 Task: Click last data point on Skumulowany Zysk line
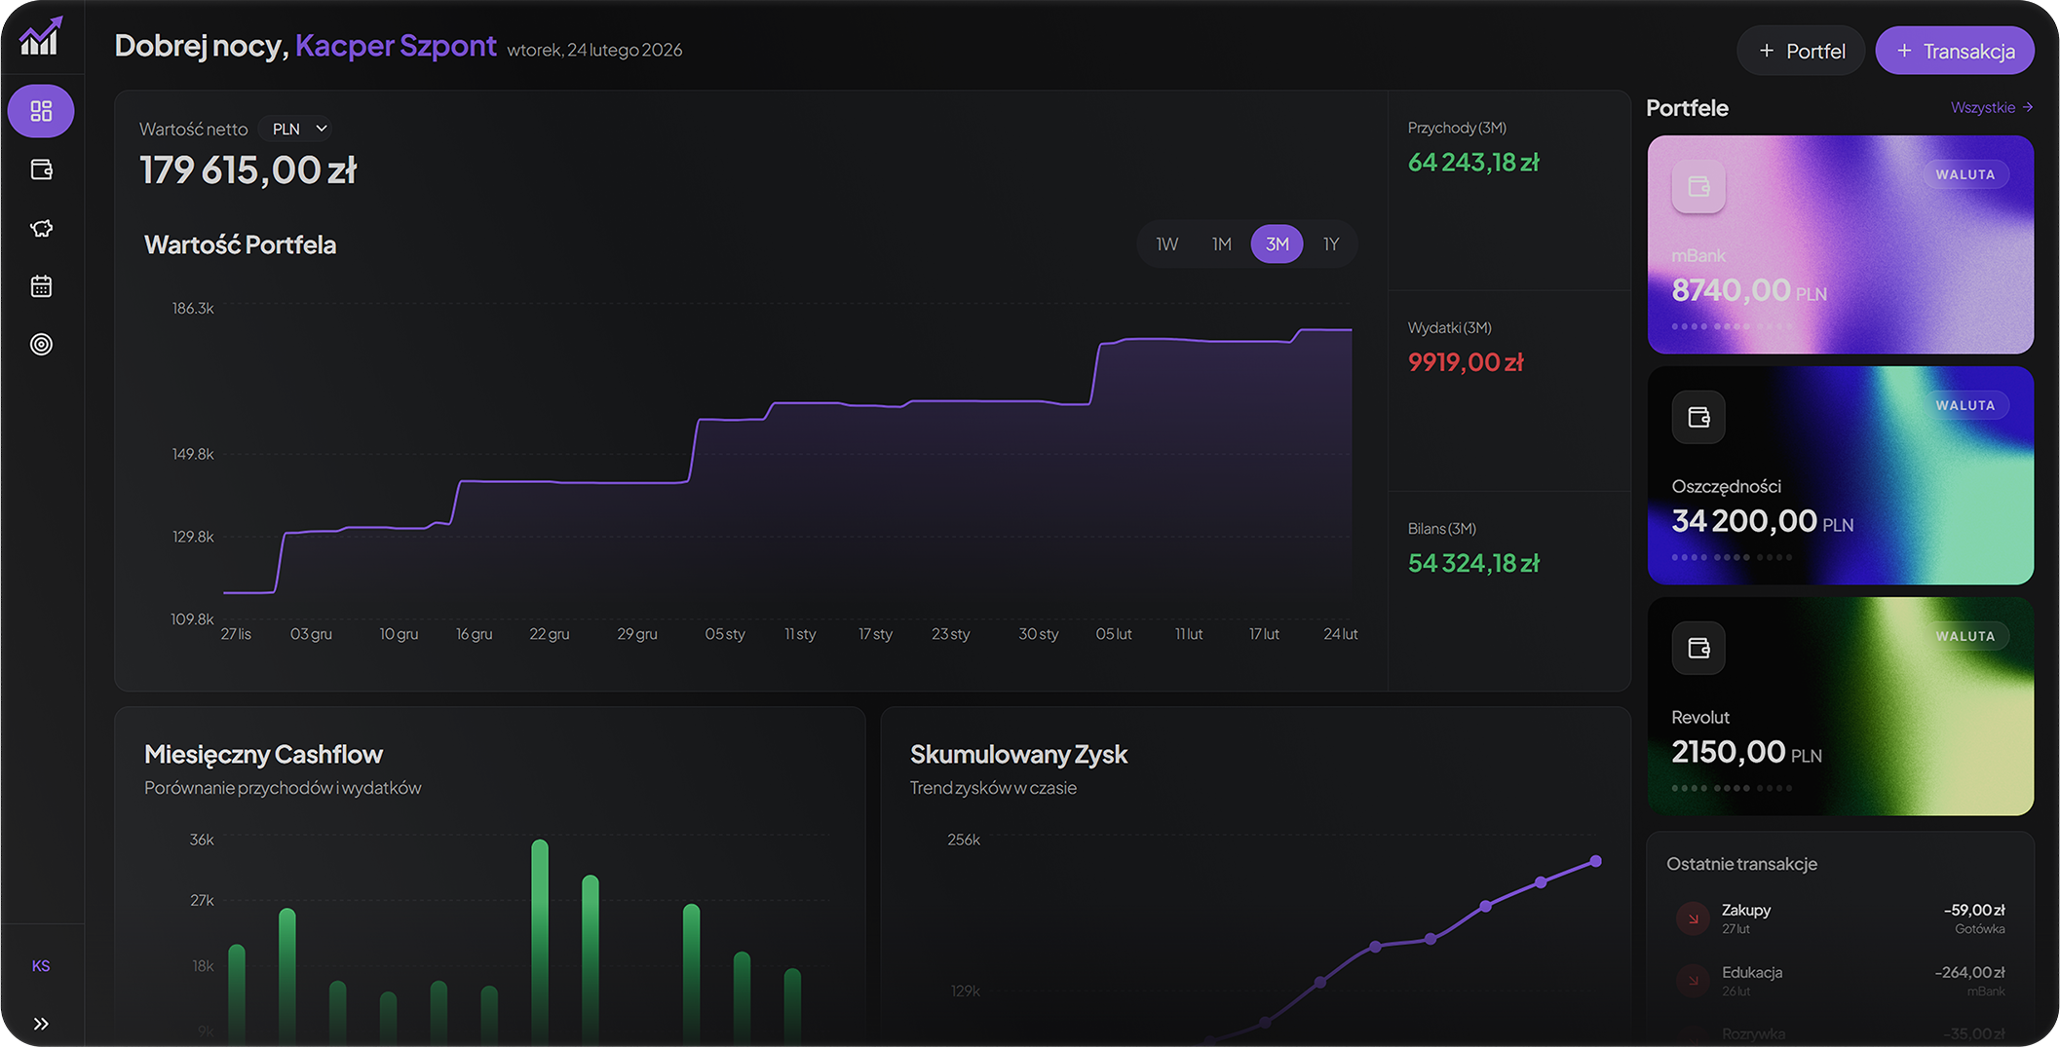(x=1595, y=861)
